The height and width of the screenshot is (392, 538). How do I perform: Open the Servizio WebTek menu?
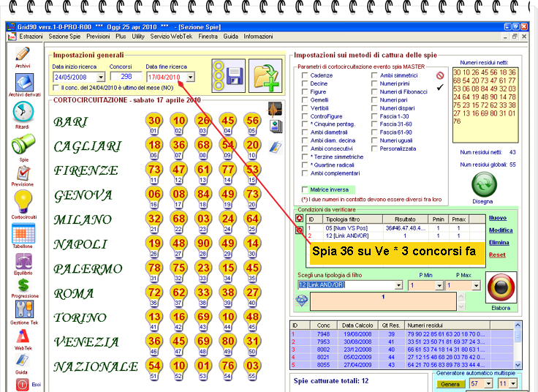pyautogui.click(x=171, y=37)
